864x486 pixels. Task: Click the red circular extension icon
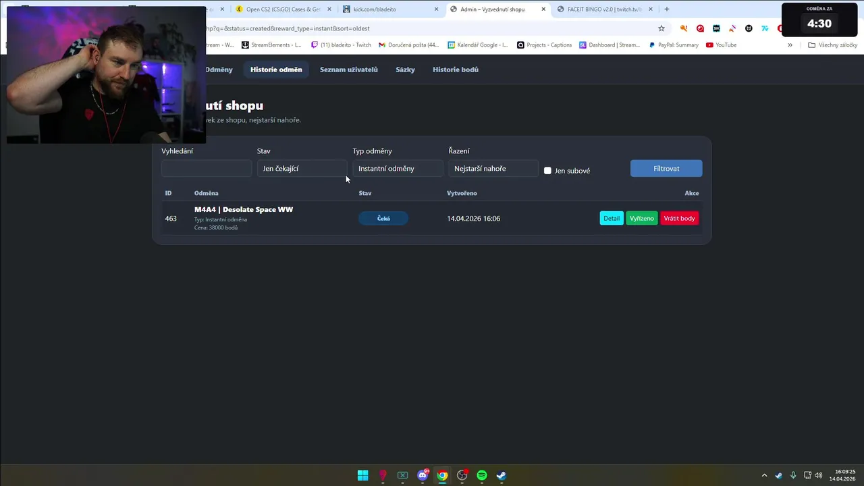[x=700, y=28]
